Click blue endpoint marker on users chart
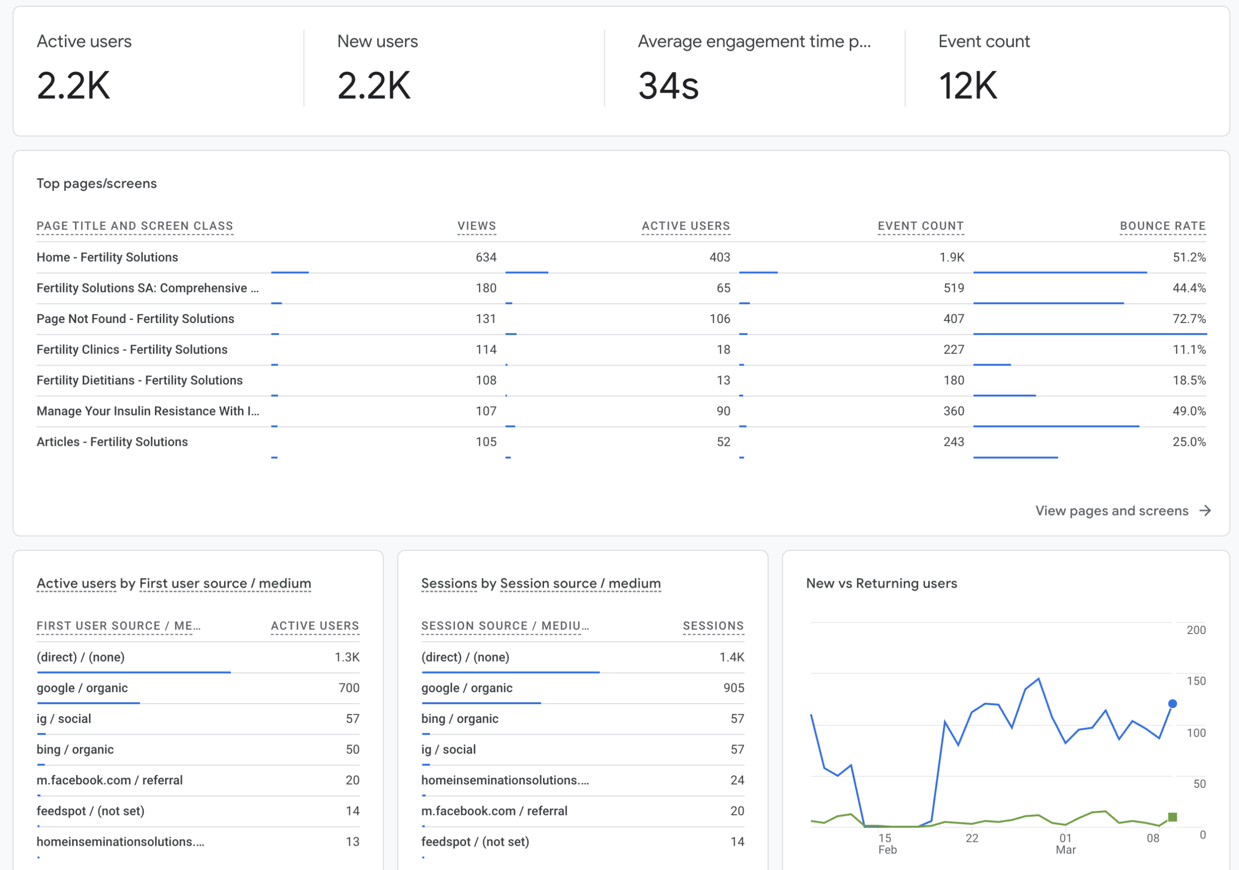The image size is (1239, 870). (x=1172, y=703)
